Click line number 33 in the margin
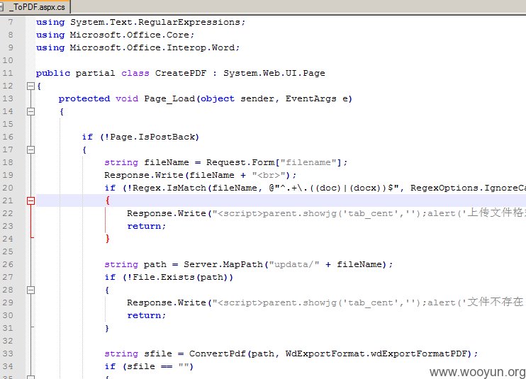 click(x=7, y=353)
